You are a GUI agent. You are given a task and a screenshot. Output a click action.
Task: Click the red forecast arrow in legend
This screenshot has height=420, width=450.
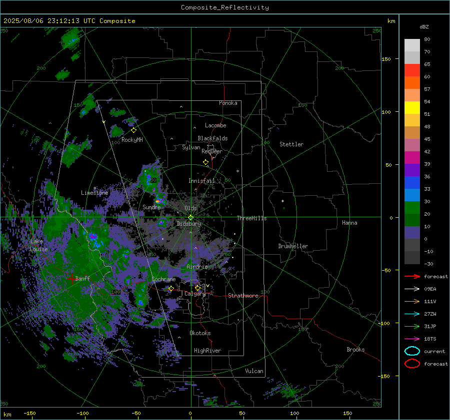[x=412, y=276]
